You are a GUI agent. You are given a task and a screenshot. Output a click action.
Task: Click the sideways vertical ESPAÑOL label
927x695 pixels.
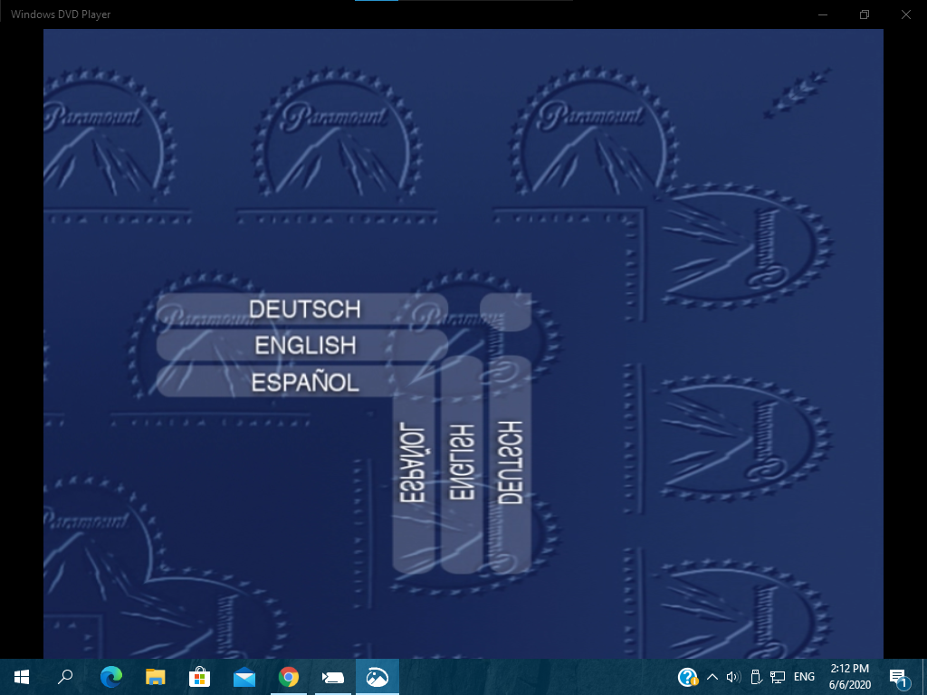pyautogui.click(x=413, y=462)
